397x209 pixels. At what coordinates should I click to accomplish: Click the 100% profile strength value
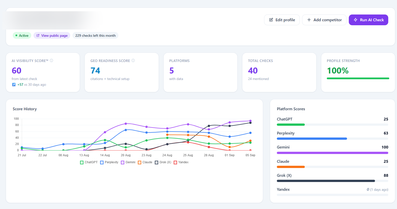(x=338, y=70)
